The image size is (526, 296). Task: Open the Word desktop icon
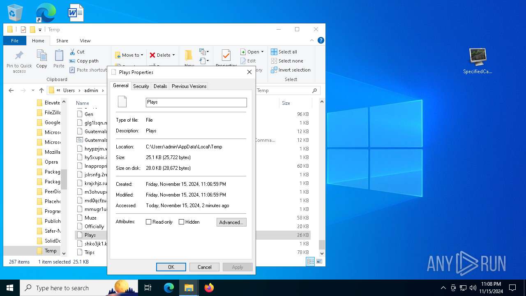76,13
